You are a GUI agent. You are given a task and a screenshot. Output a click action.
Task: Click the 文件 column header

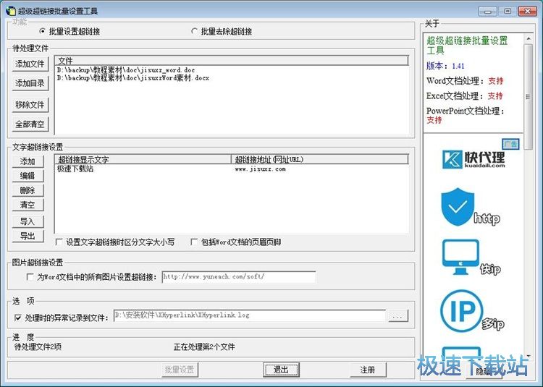tap(232, 61)
